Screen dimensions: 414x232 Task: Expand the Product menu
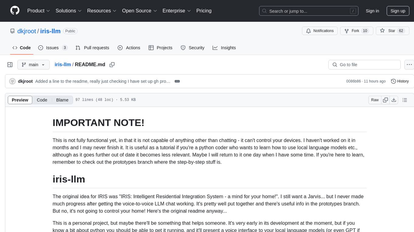pos(39,11)
